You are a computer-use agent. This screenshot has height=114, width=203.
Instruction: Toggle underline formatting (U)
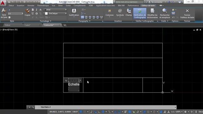pos(33,13)
